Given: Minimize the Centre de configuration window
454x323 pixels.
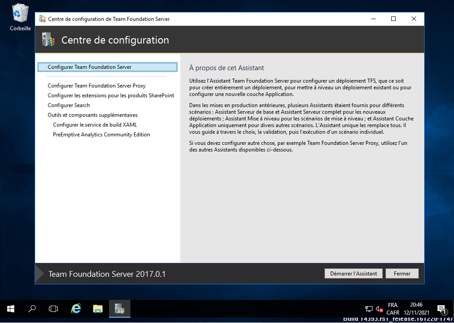Looking at the screenshot, I should coord(373,19).
